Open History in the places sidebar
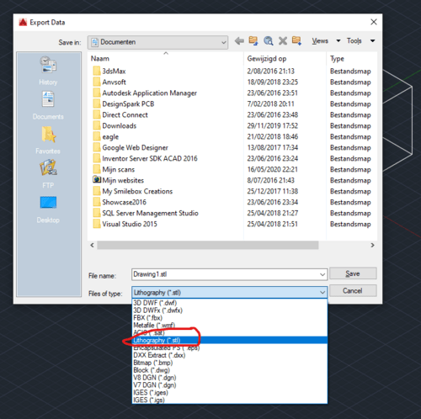Viewport: 421px width, 419px height. (48, 71)
